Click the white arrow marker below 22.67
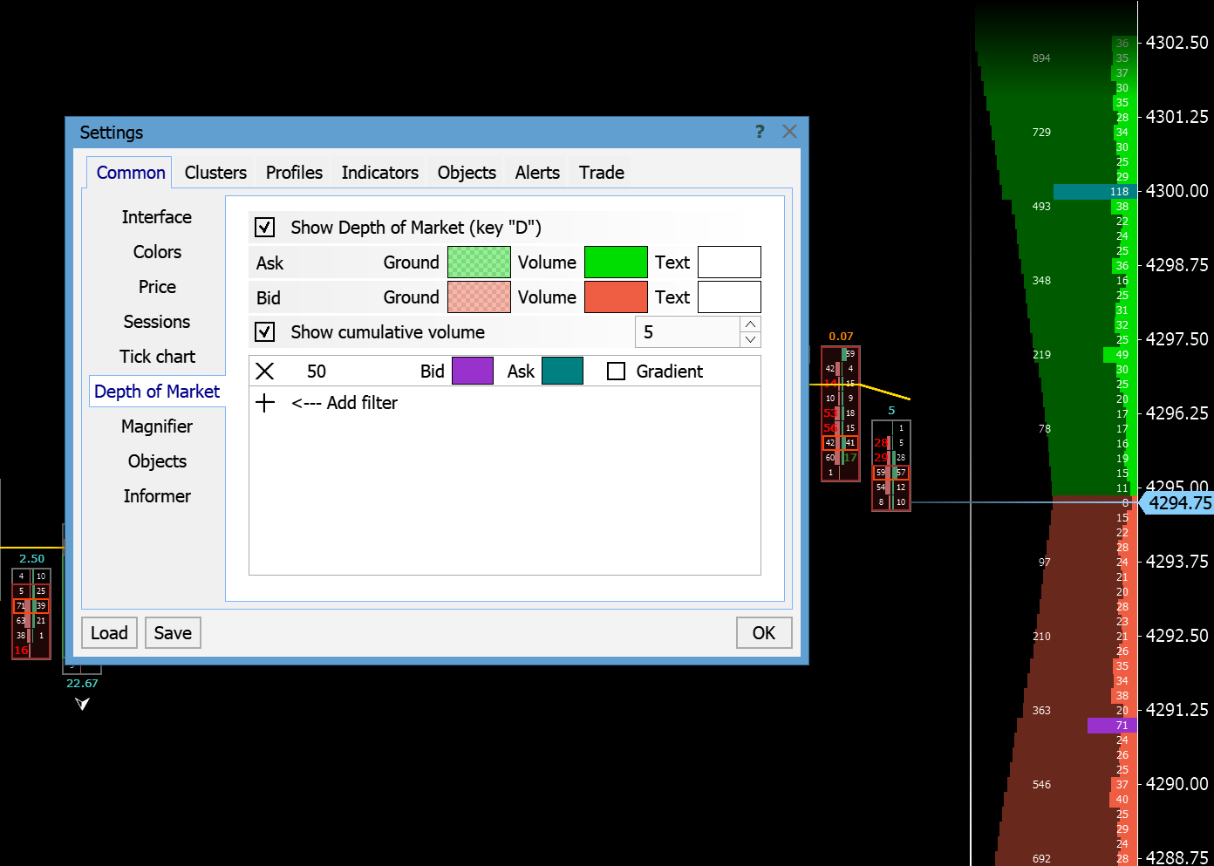1214x866 pixels. [82, 703]
